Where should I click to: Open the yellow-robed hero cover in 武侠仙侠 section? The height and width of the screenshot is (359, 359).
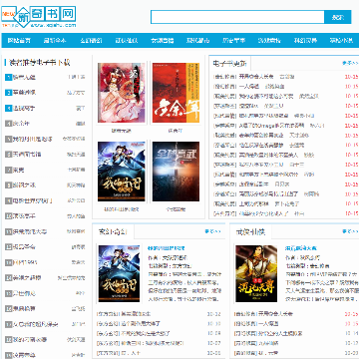(x=256, y=273)
